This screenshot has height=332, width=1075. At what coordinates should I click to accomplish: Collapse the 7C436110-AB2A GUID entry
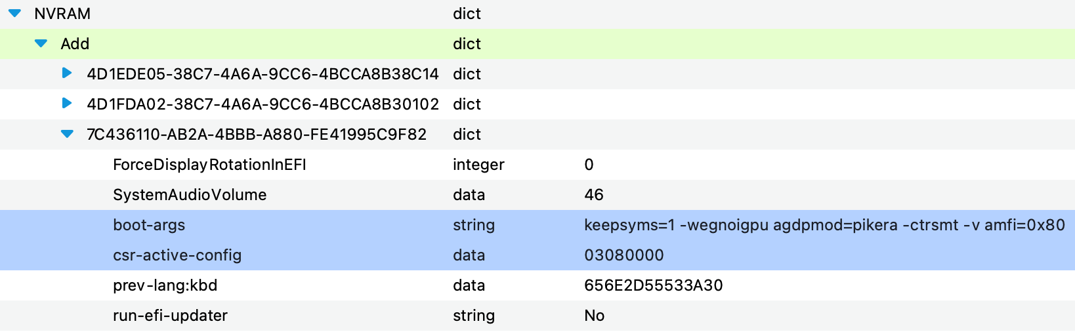[x=67, y=134]
